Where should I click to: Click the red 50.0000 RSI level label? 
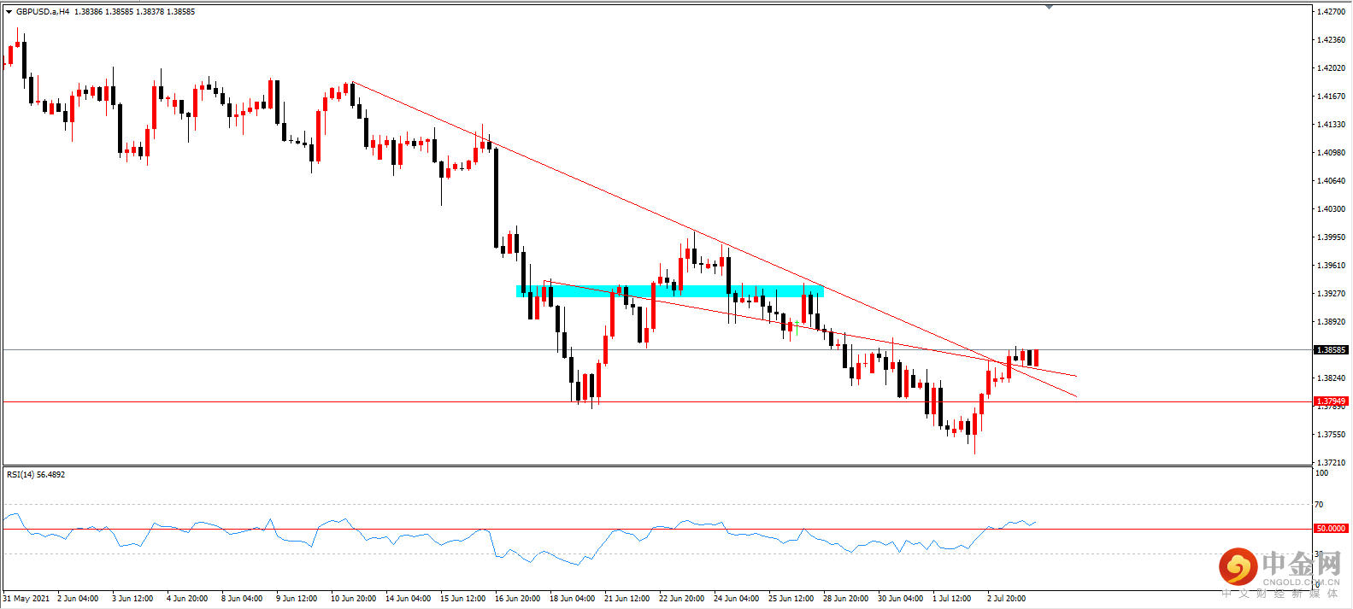[1330, 529]
